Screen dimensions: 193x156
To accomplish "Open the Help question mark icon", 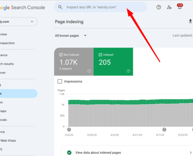I will pos(159,7).
